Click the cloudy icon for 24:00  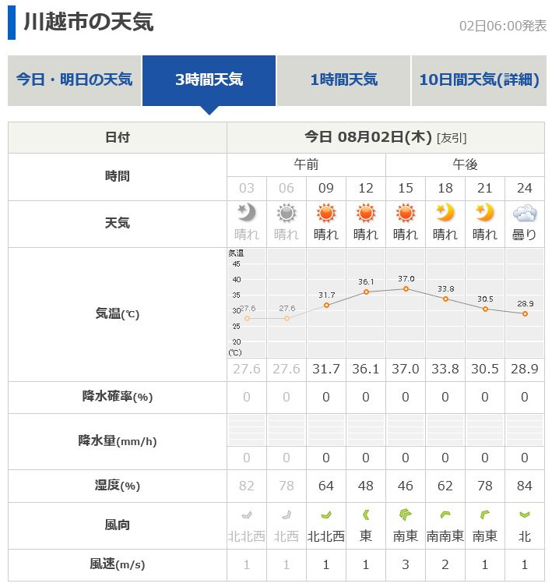[525, 213]
